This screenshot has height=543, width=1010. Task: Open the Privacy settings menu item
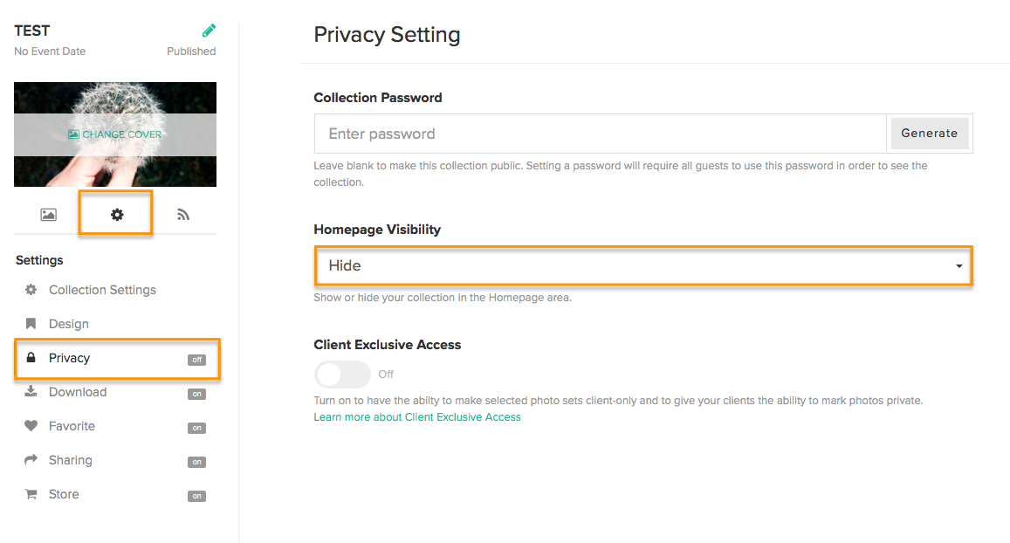tap(117, 358)
